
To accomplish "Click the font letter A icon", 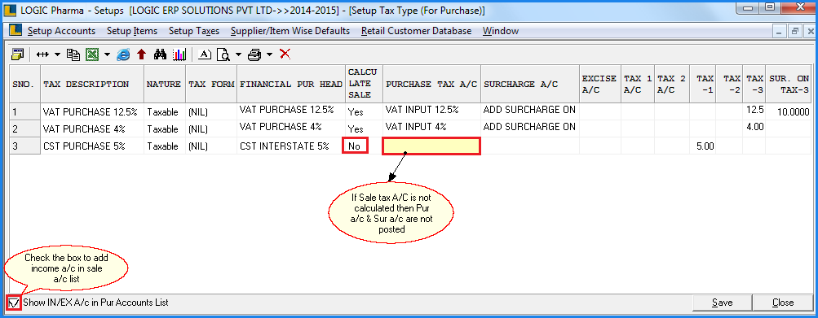I will click(205, 54).
